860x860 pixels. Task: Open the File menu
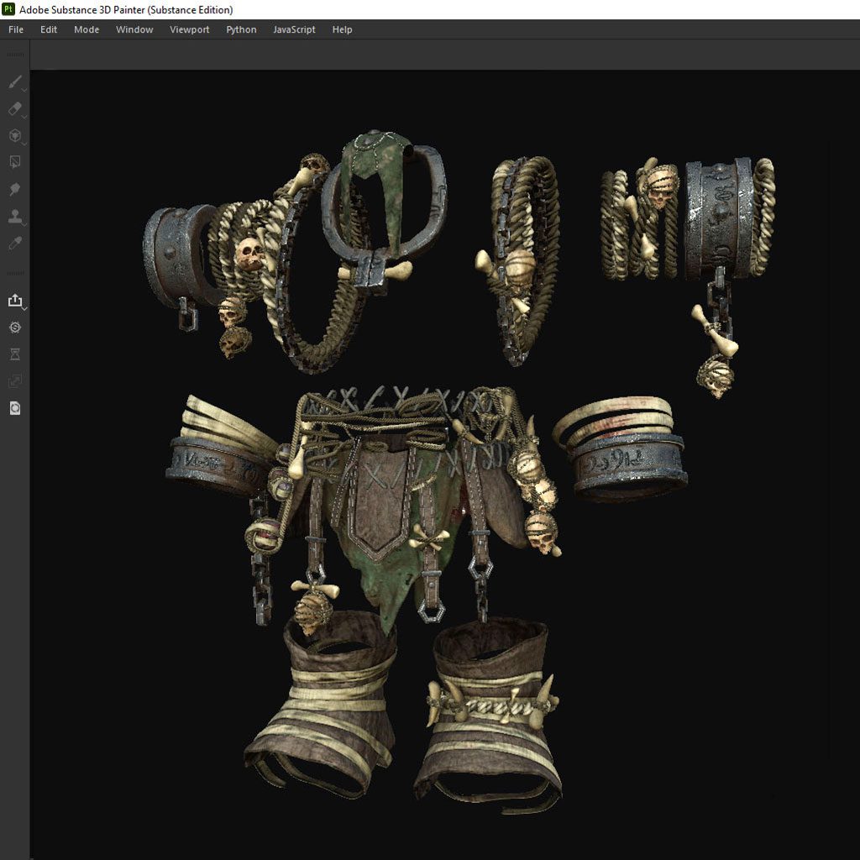click(x=16, y=29)
